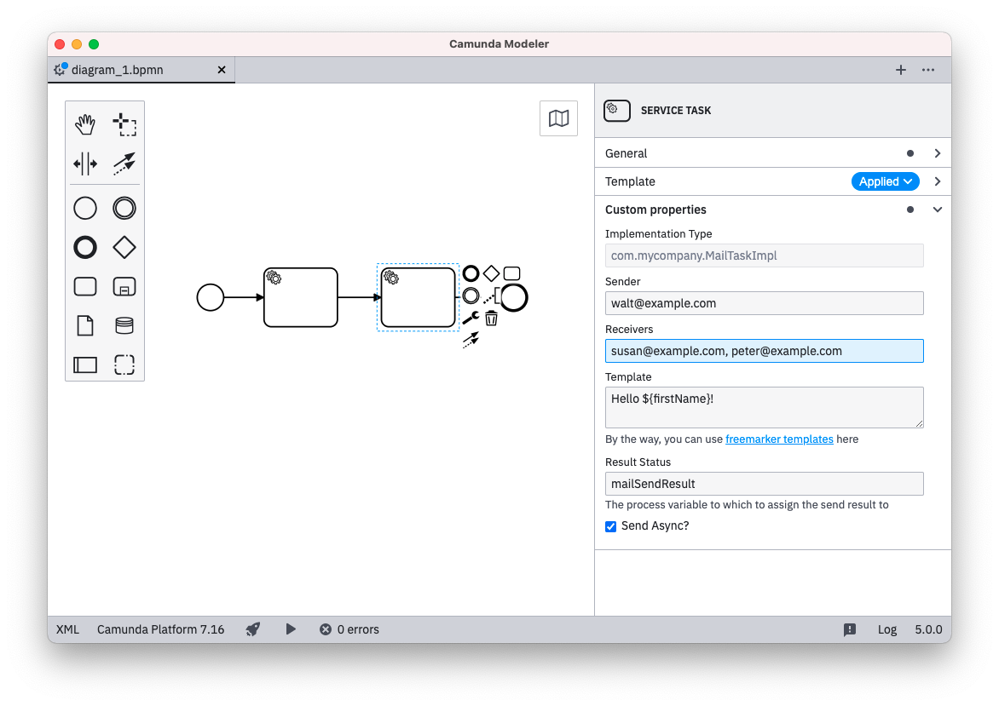Create a start event from the palette

click(84, 207)
